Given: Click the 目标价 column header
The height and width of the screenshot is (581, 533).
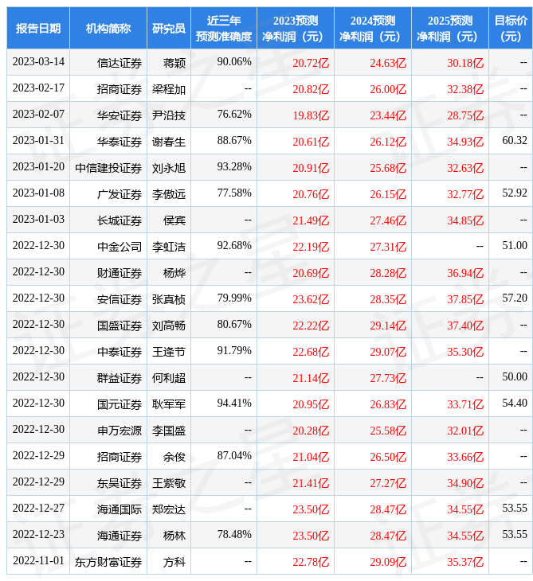Looking at the screenshot, I should tap(511, 28).
